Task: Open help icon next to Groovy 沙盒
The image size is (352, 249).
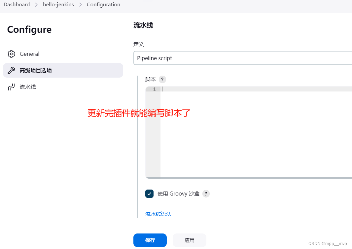Action: pos(206,194)
